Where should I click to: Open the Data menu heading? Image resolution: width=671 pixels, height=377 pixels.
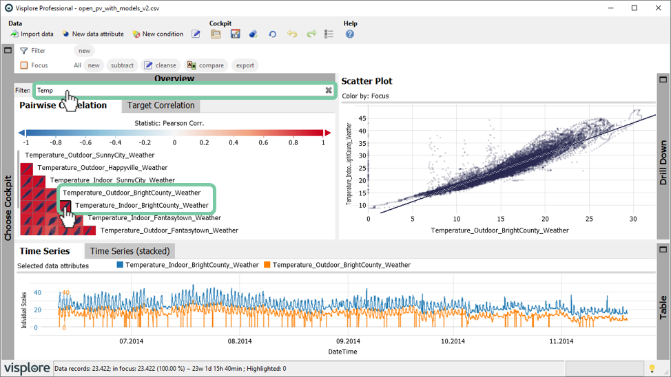click(15, 23)
